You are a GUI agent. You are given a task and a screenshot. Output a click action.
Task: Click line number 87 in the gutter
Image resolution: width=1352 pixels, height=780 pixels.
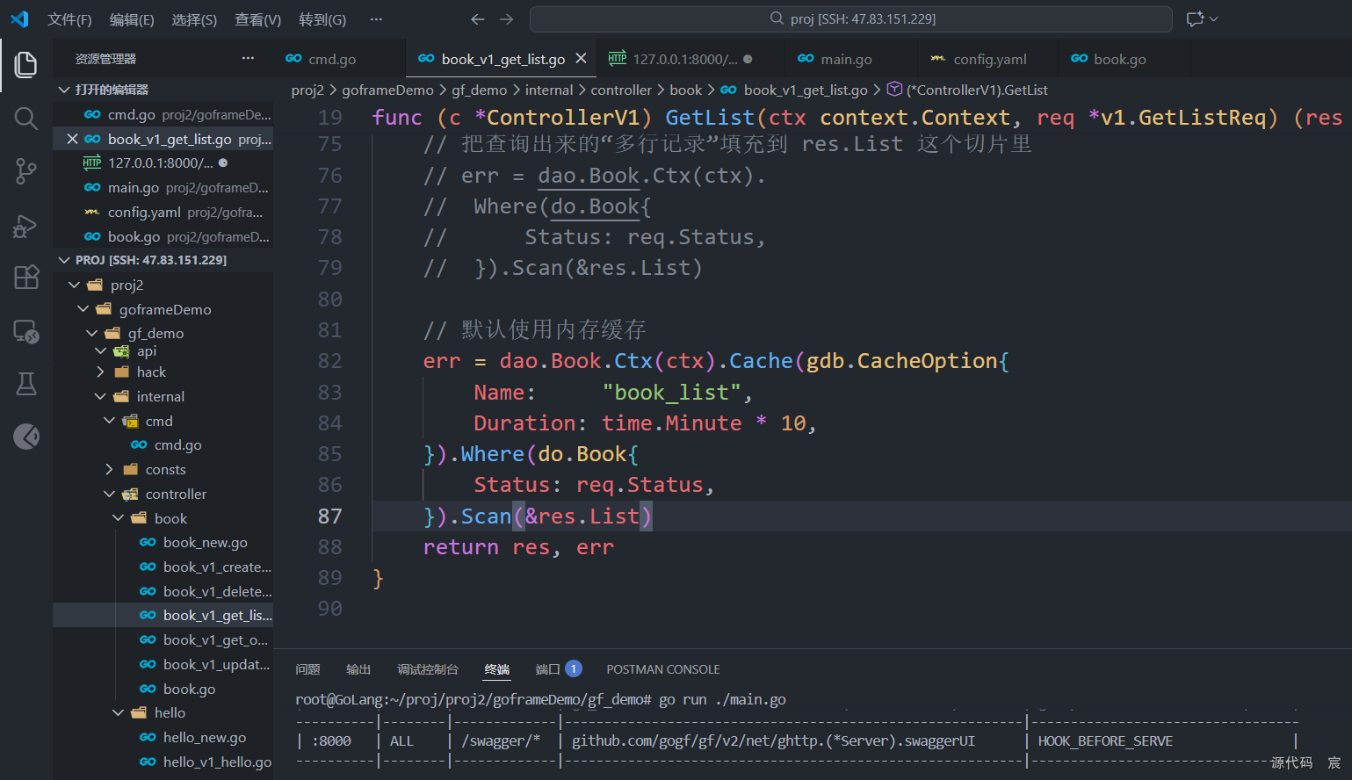[x=330, y=516]
